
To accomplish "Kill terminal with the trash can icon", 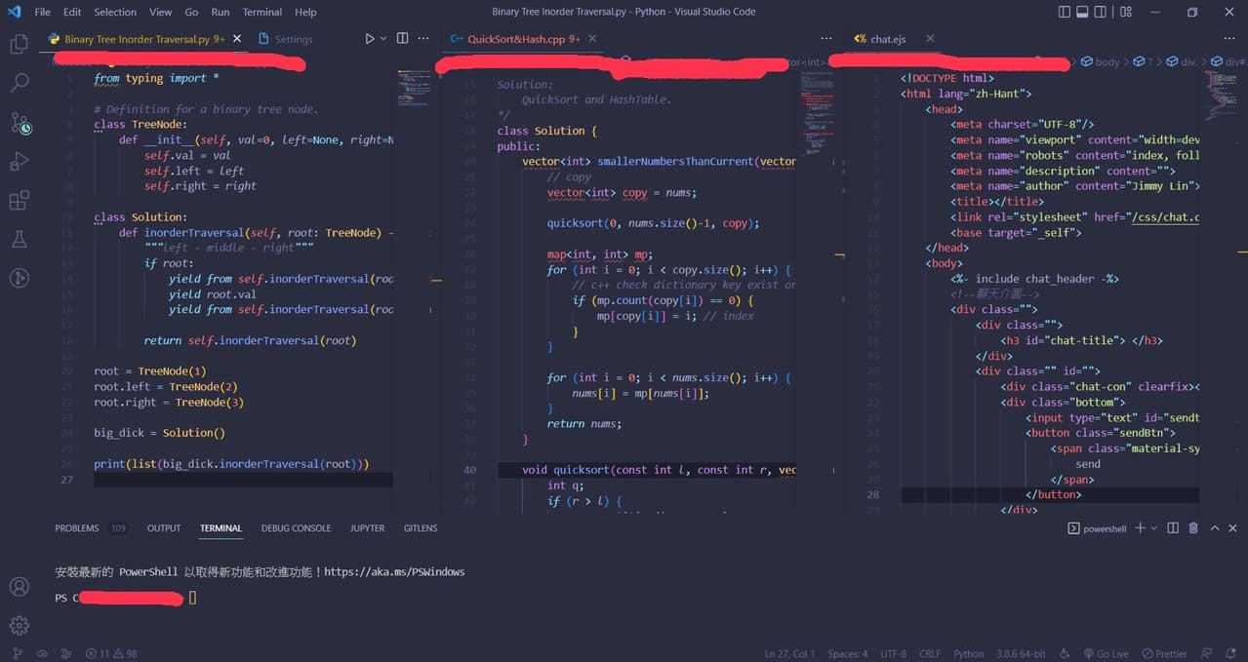I will click(1192, 528).
